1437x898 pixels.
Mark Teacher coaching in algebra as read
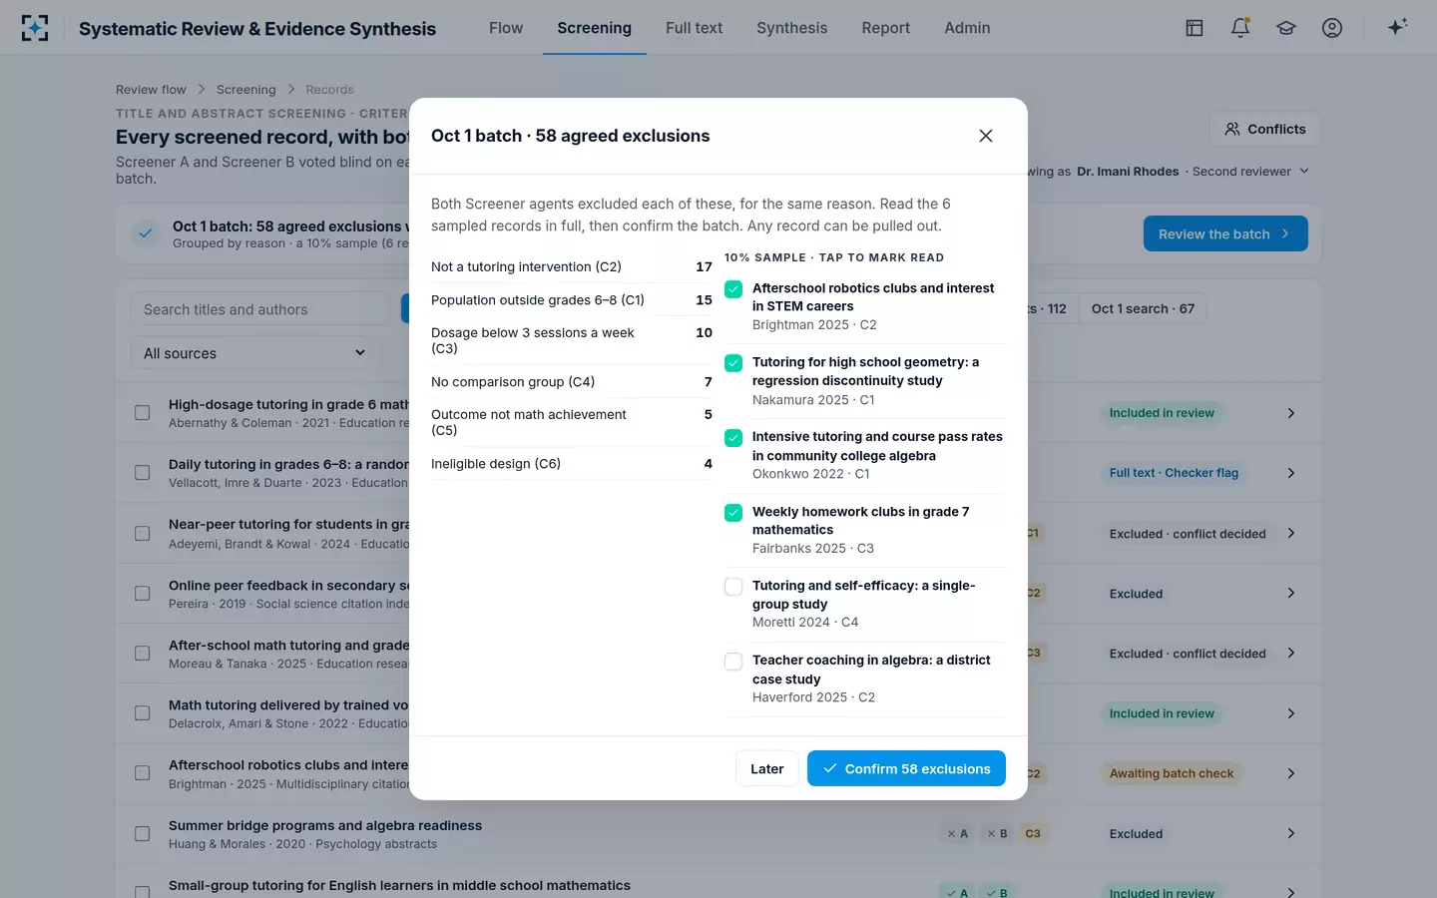[733, 662]
